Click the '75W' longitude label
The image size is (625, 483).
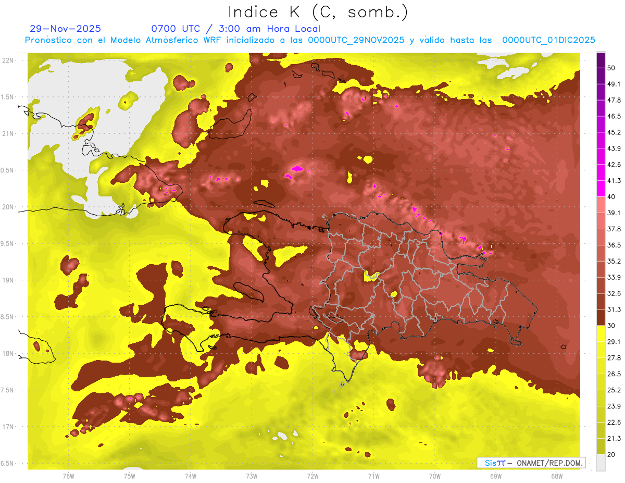[129, 476]
